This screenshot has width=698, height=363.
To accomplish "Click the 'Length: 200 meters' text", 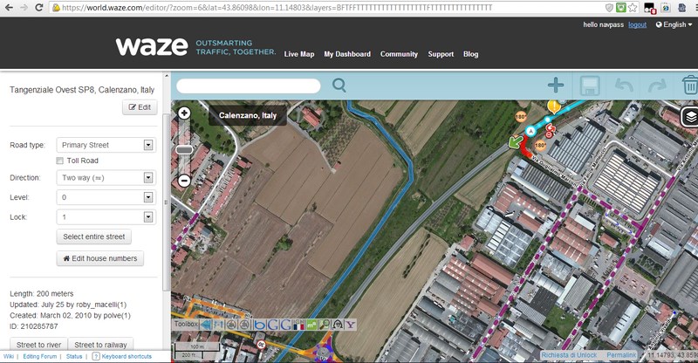I will (x=42, y=293).
